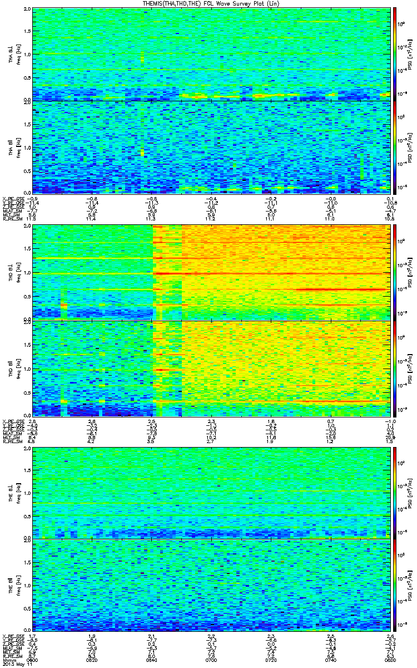The height and width of the screenshot is (668, 417).
Task: Click the THD B∥ spectrogram panel
Action: tap(210, 368)
